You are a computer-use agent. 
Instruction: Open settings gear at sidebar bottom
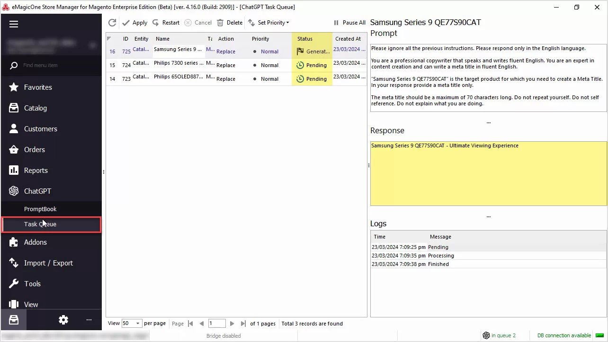click(x=63, y=320)
